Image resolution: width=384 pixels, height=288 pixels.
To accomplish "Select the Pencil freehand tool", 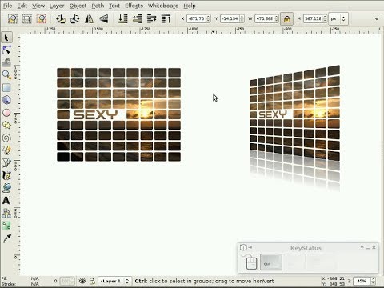I will (6, 150).
